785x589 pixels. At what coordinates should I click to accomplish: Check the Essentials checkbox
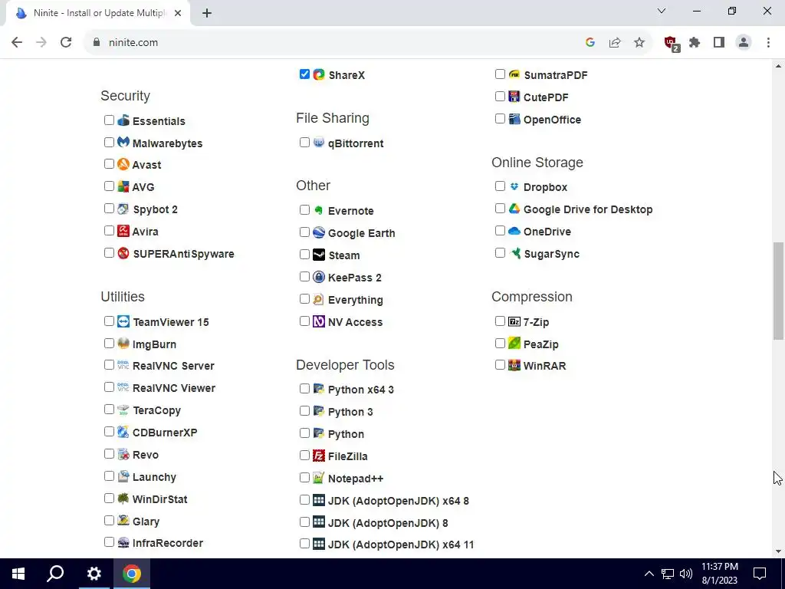pos(109,120)
